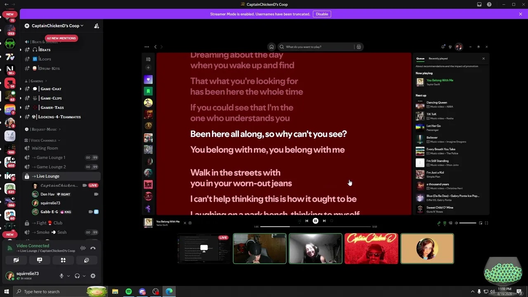Open Spotify profile avatar menu
The width and height of the screenshot is (528, 297).
[459, 47]
